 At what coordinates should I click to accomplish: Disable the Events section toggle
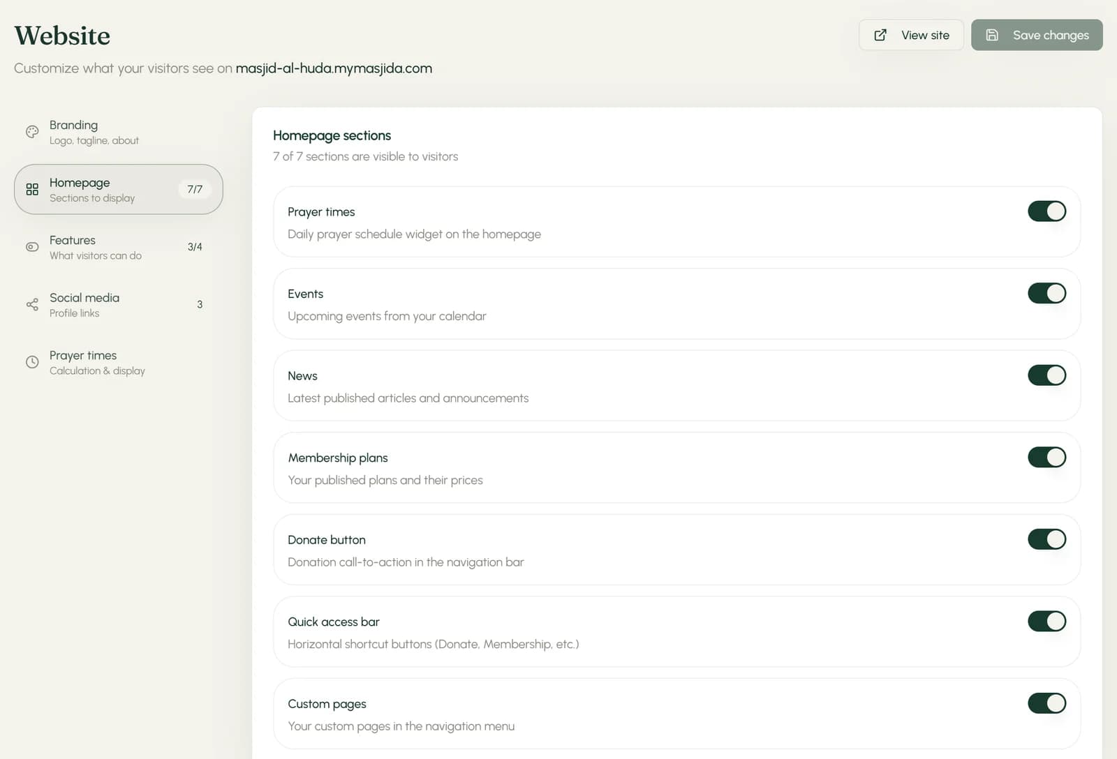click(1046, 293)
